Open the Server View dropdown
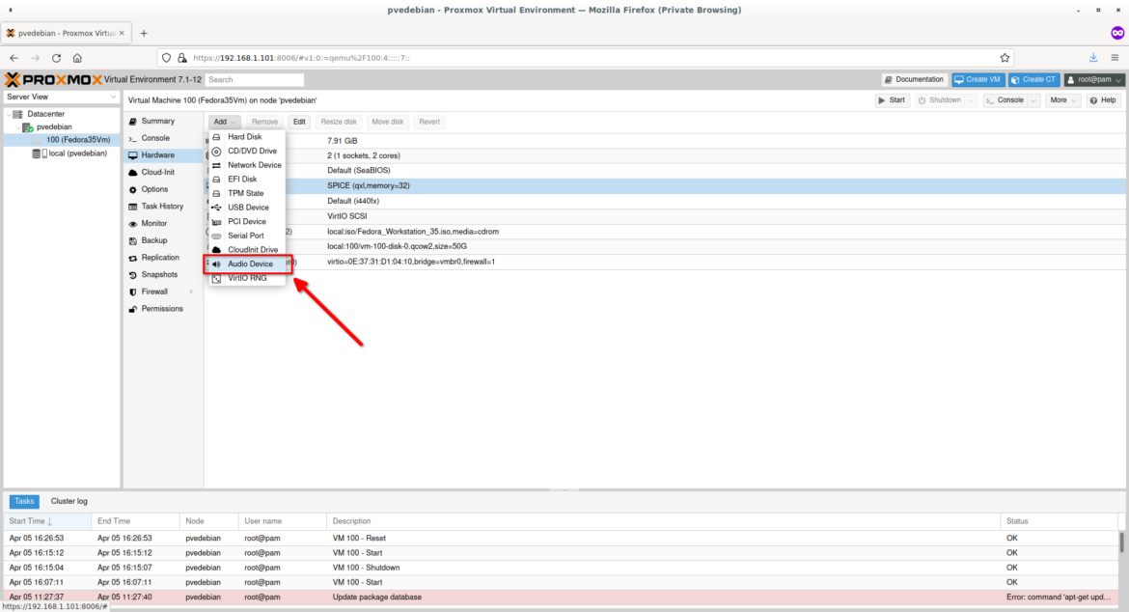Image resolution: width=1129 pixels, height=612 pixels. 60,96
